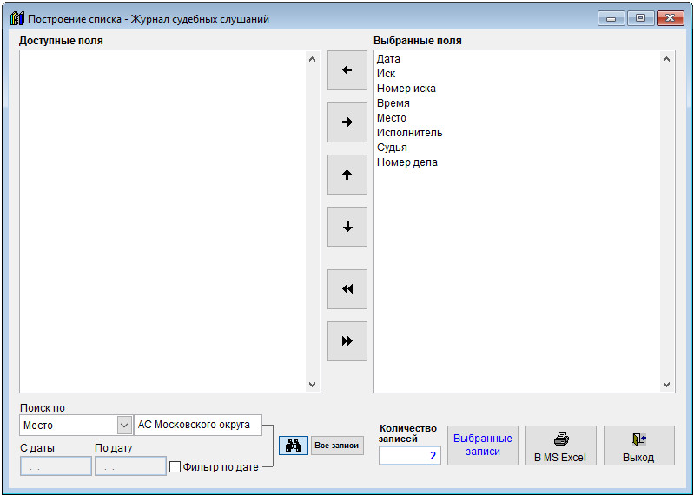Select Исполнитель field

pyautogui.click(x=409, y=133)
